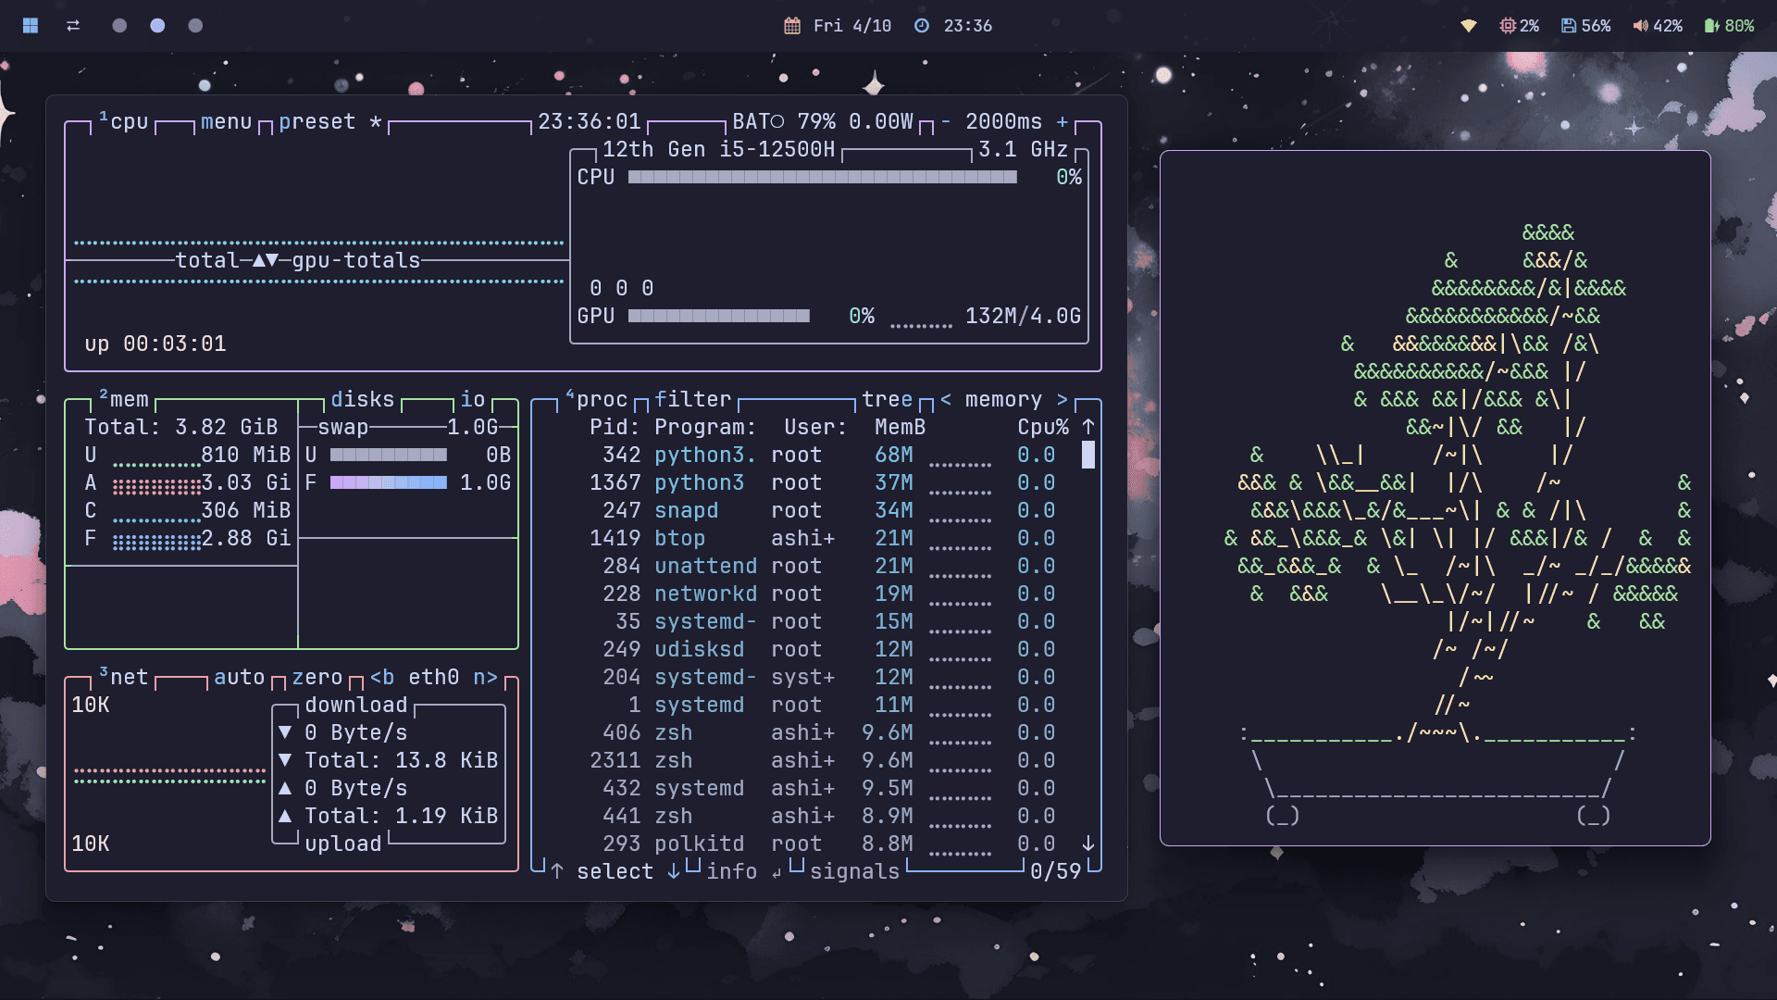This screenshot has width=1777, height=1000.
Task: Select the btop process row
Action: click(x=679, y=538)
